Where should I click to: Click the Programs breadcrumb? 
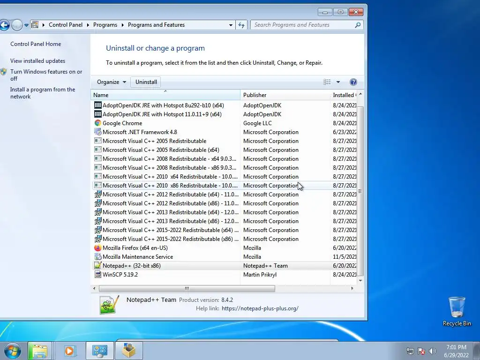coord(105,25)
